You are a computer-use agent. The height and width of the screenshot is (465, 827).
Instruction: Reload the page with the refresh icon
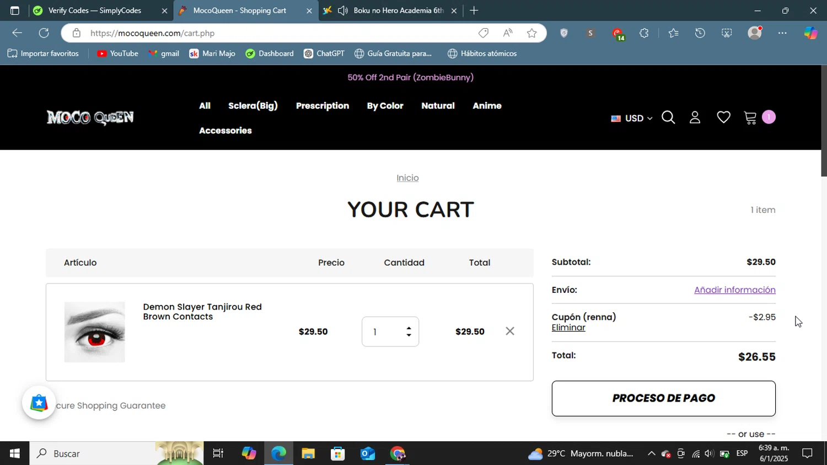point(44,33)
